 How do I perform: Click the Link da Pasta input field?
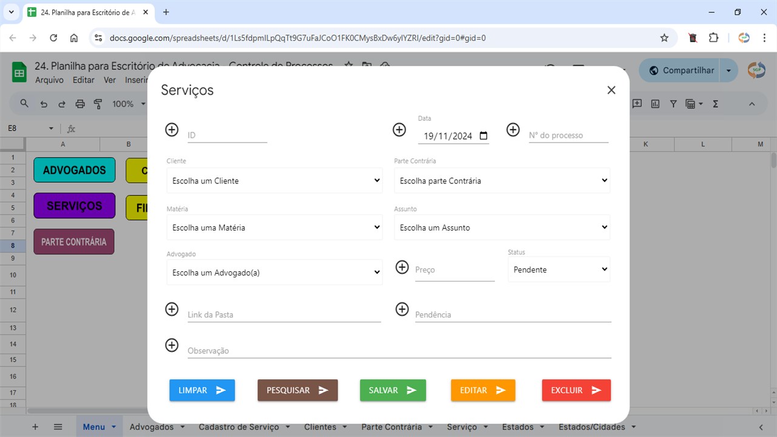pyautogui.click(x=284, y=314)
